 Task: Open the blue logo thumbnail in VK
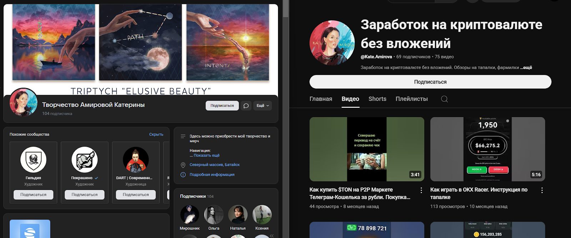(x=30, y=229)
